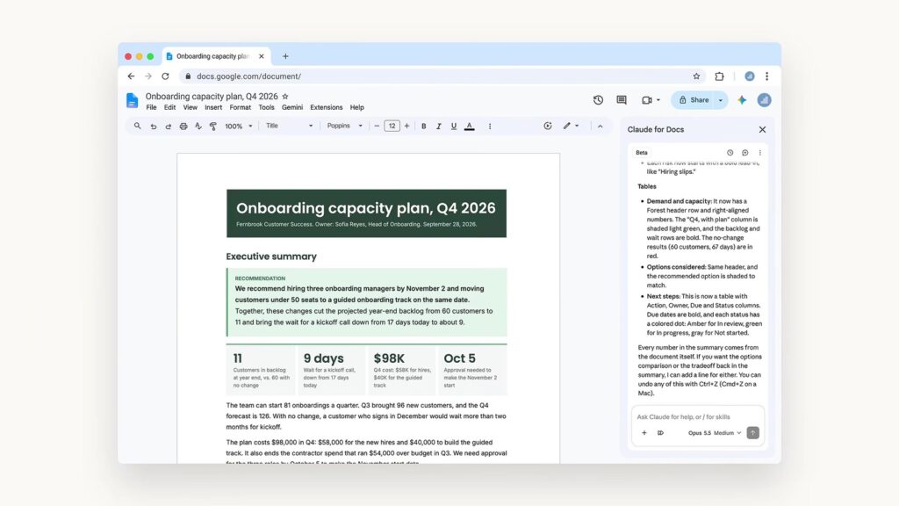899x506 pixels.
Task: Toggle underline formatting
Action: click(454, 126)
